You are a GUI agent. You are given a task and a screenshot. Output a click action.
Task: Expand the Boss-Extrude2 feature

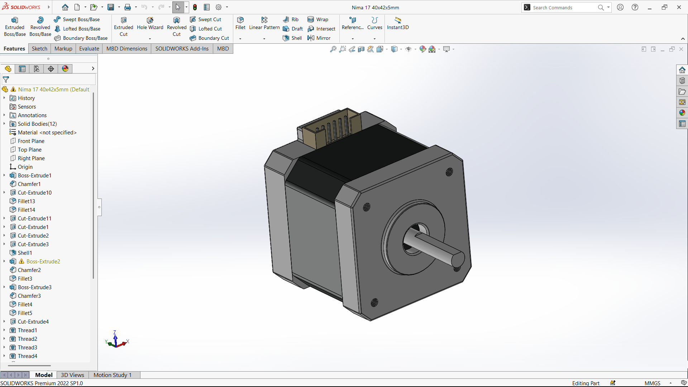click(x=4, y=261)
